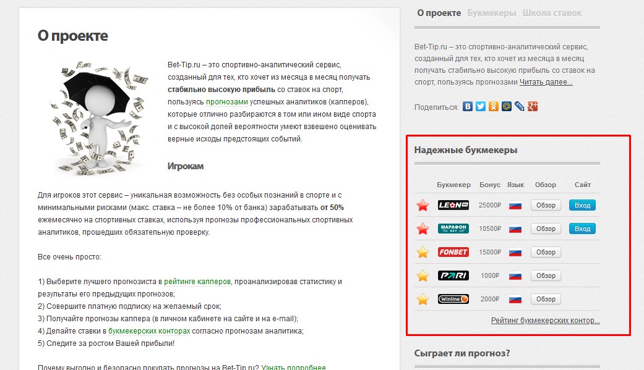Viewport: 644px width, 370px height.
Task: Click the star rating beside Winline
Action: [422, 298]
